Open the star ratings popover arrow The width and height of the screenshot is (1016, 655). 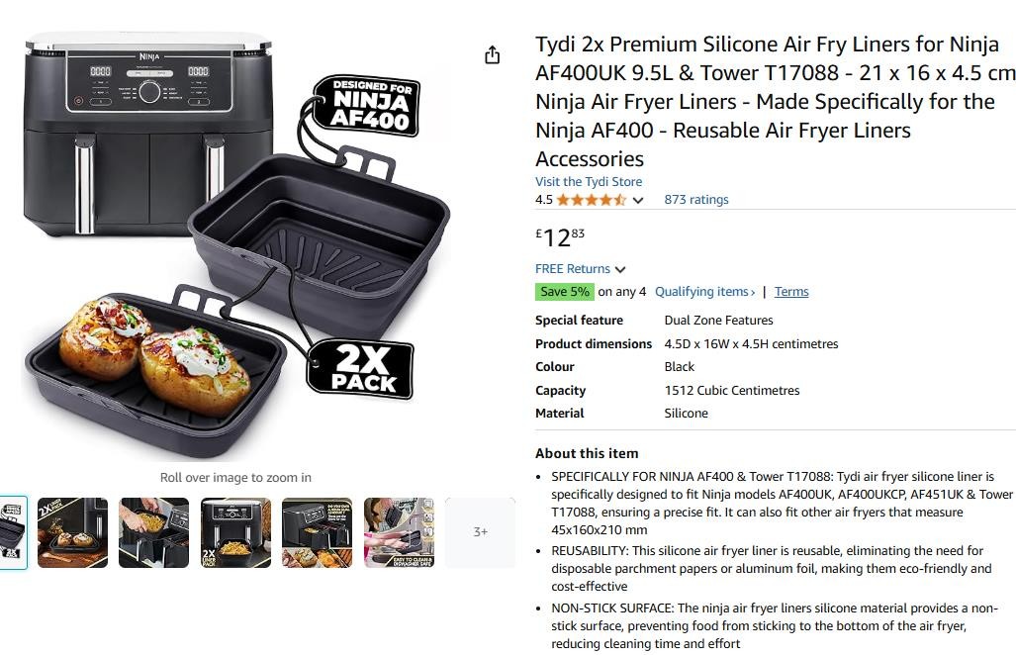(x=638, y=200)
